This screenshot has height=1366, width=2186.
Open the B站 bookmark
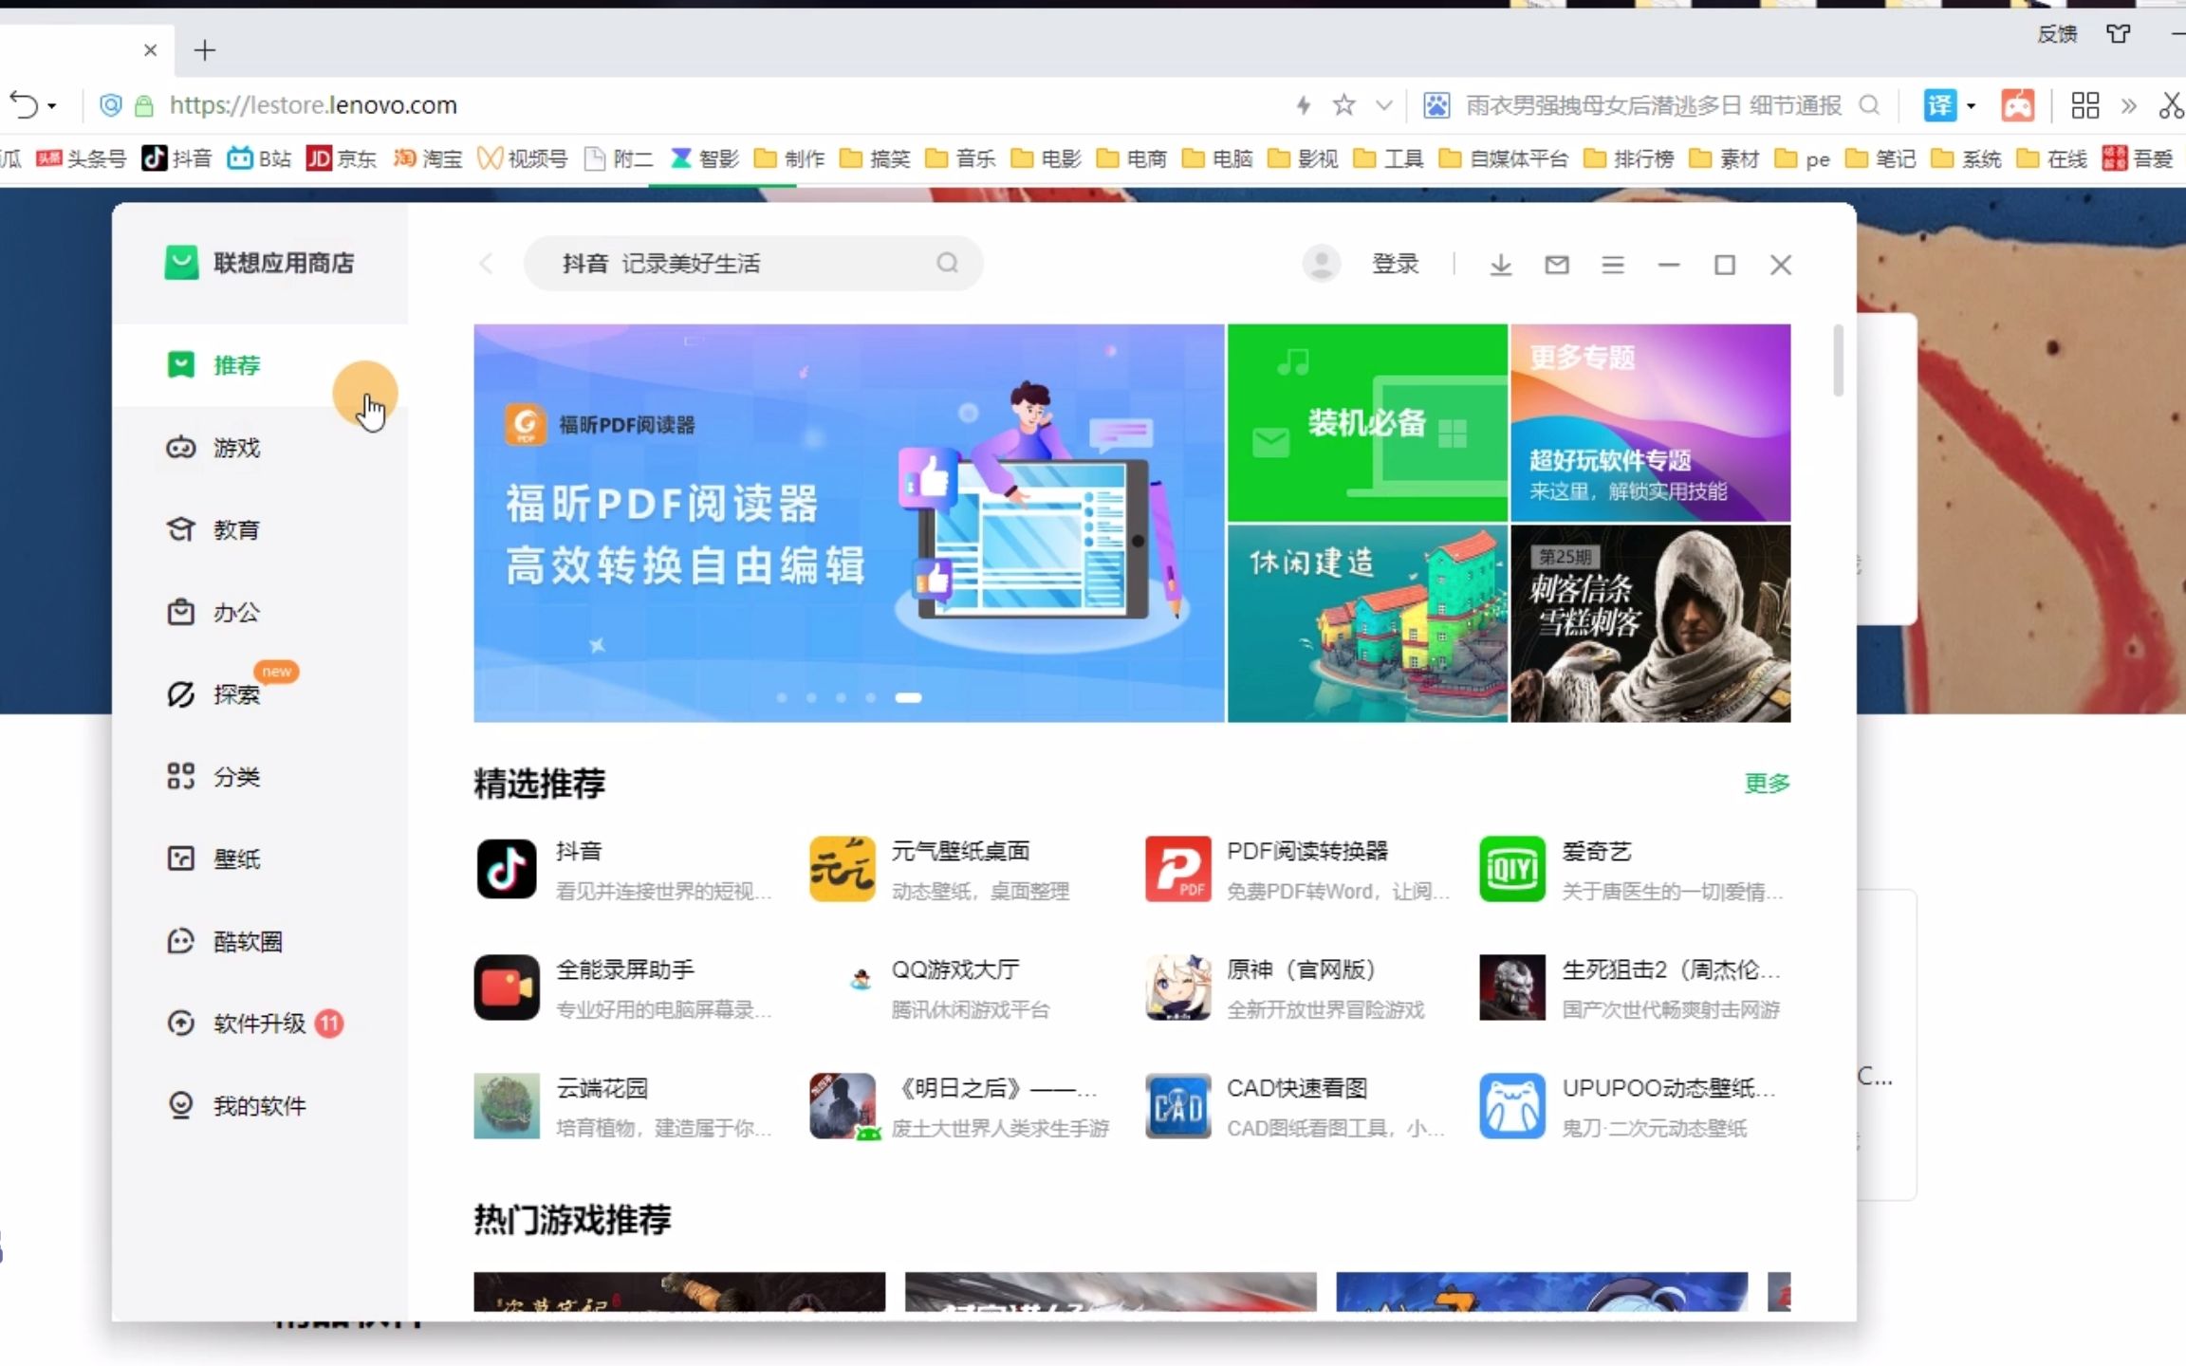[259, 158]
